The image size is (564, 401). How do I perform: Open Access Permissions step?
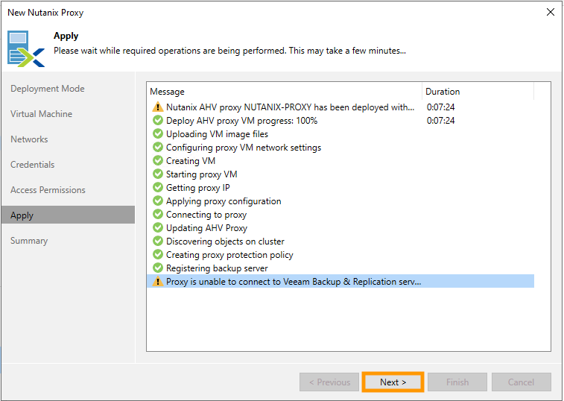[48, 190]
